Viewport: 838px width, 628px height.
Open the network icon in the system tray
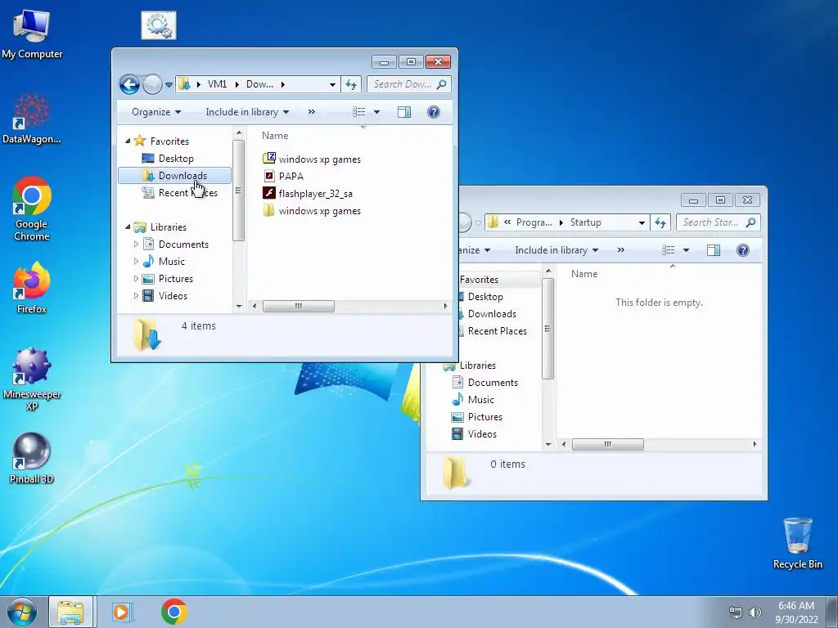736,612
